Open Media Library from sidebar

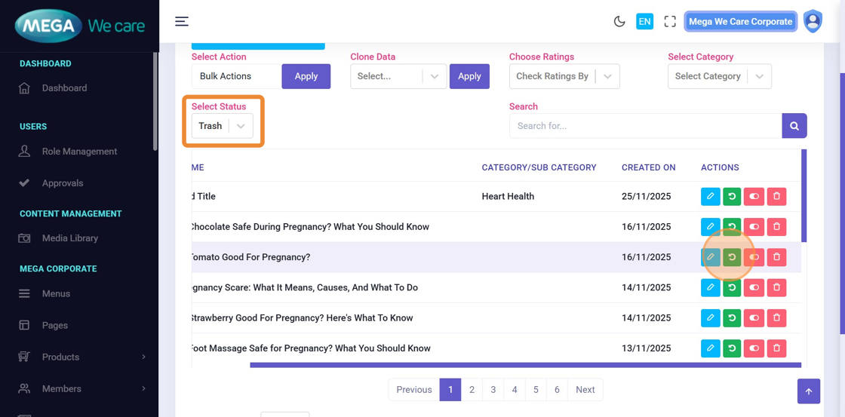click(69, 238)
